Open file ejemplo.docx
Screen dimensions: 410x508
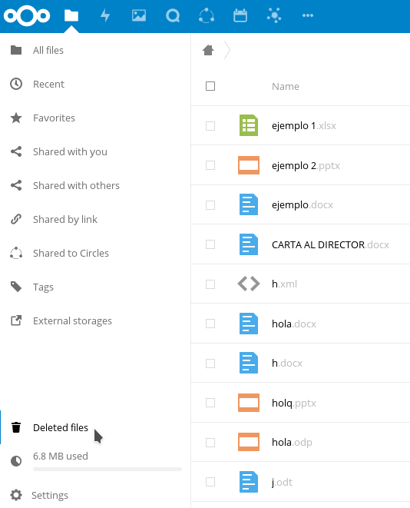click(303, 205)
